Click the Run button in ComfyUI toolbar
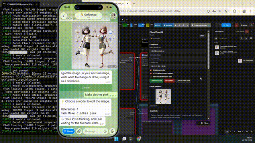 click(x=226, y=25)
